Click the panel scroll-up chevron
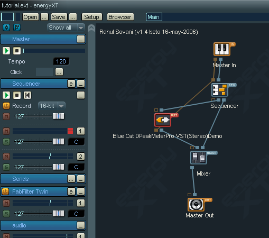 [91, 28]
